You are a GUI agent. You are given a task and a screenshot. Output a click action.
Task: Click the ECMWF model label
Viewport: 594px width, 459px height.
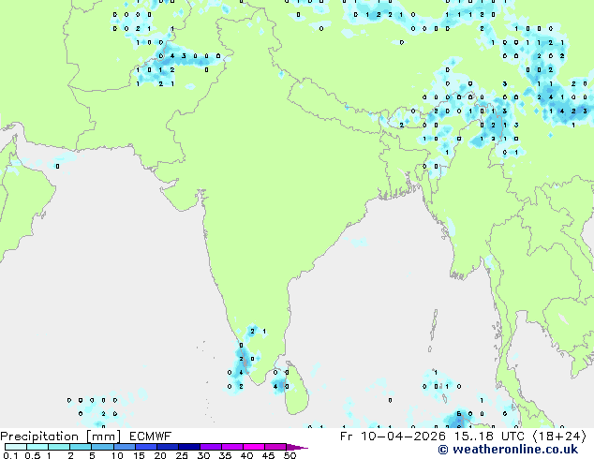coord(151,437)
